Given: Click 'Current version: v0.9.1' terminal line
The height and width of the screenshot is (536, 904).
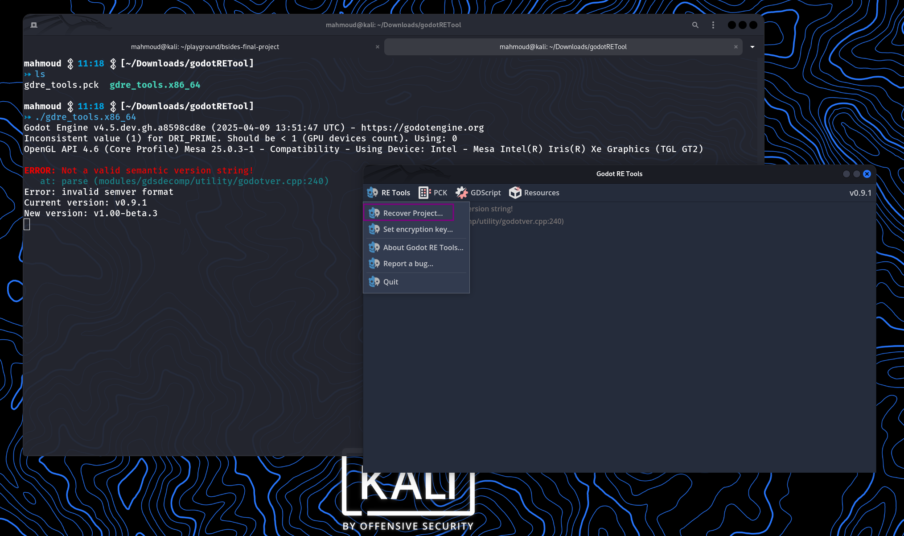Looking at the screenshot, I should pos(85,202).
